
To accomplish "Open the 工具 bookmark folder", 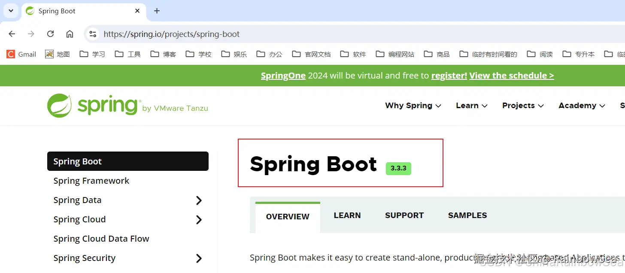I will click(x=128, y=54).
